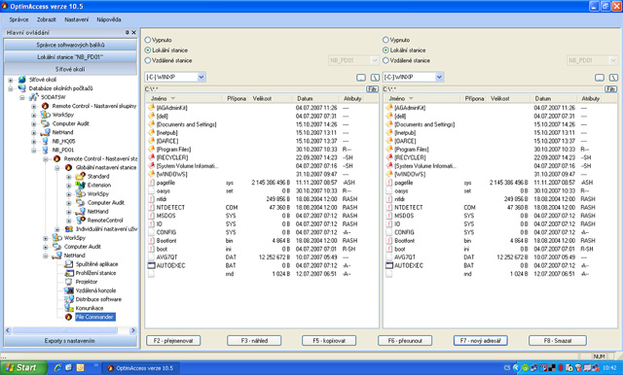Click F5 - kopírovat button
623x375 pixels.
[x=329, y=341]
